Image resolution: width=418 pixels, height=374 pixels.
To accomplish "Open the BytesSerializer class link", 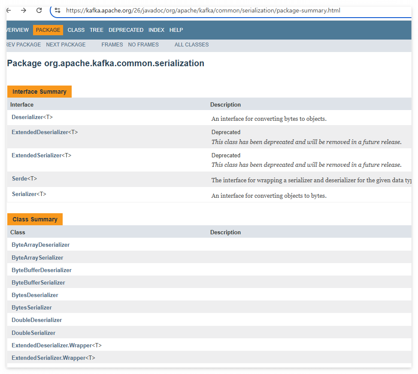I will (x=32, y=307).
